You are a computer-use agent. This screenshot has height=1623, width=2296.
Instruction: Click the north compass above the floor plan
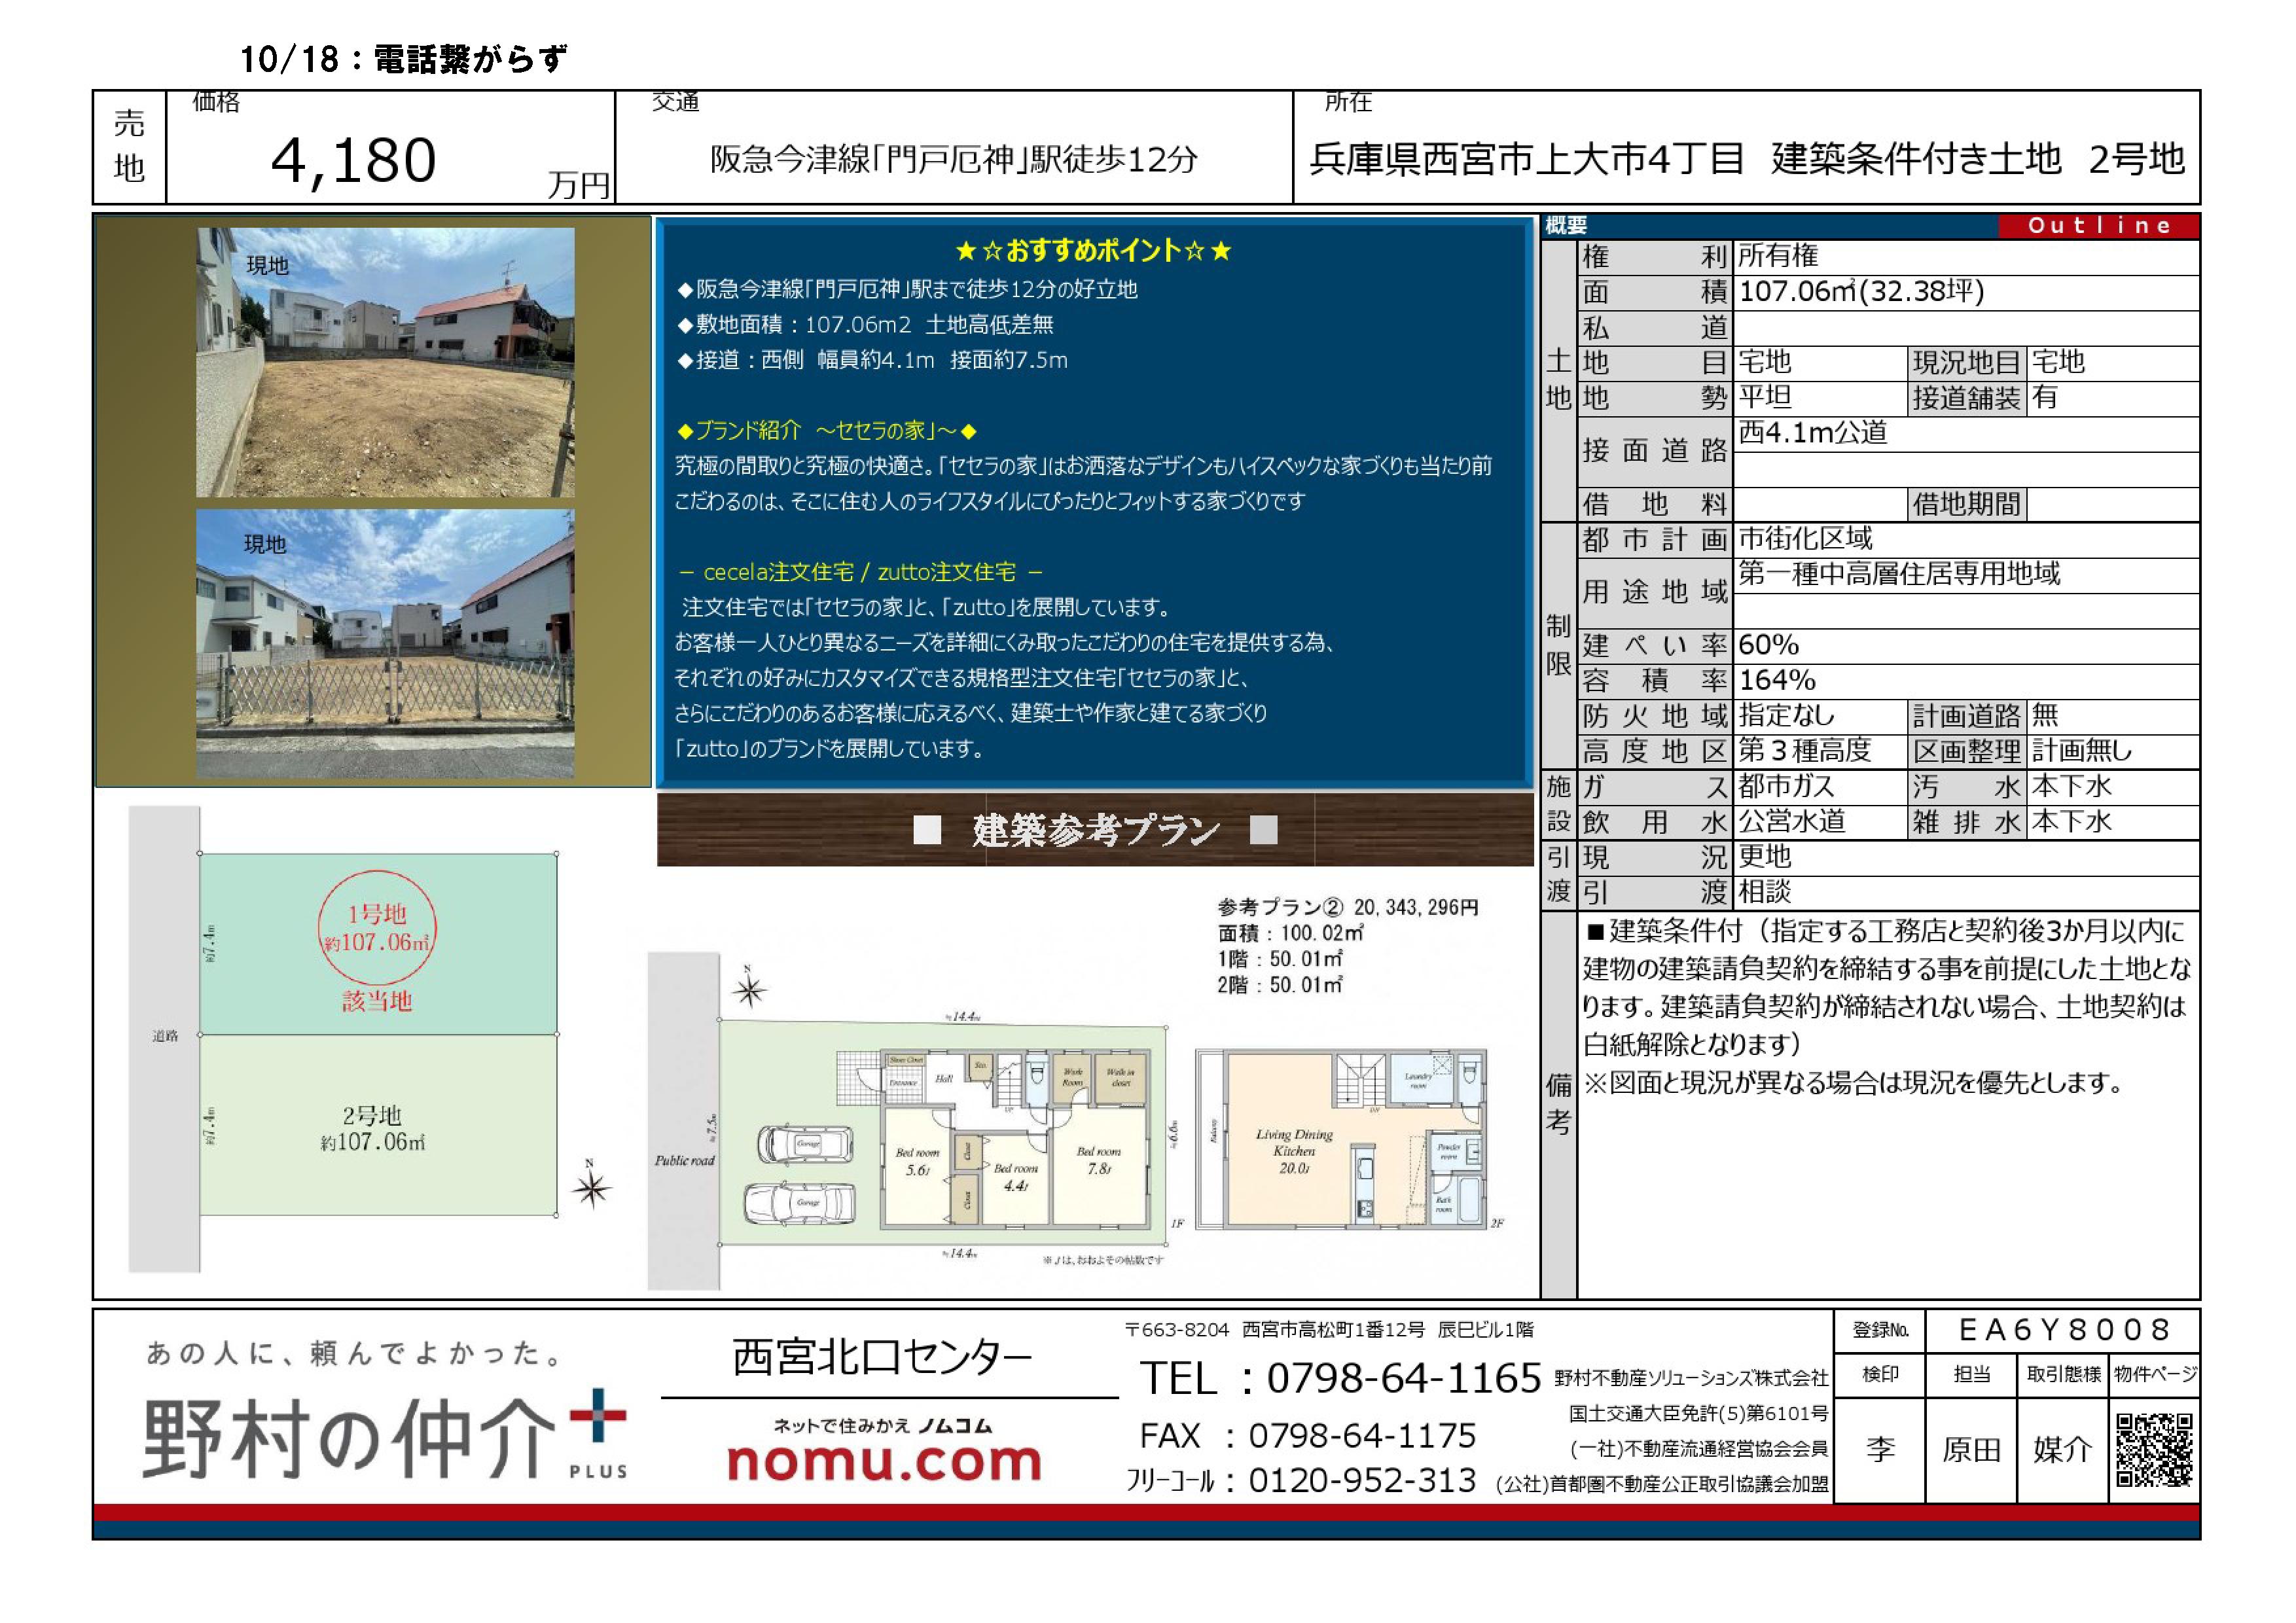point(749,991)
